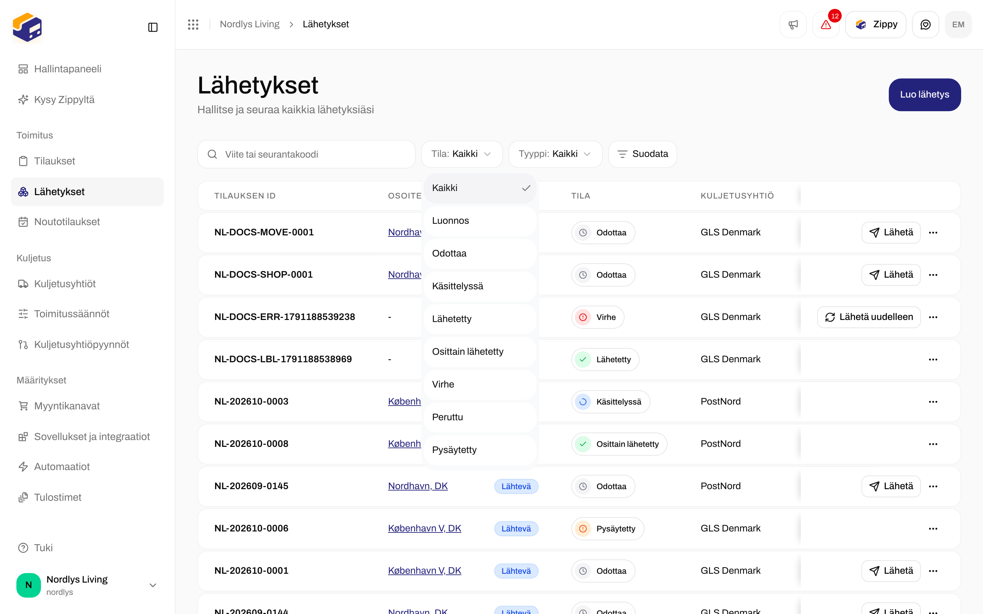Click Lähetä for NL-DOCS-MOVE-0001

click(x=891, y=232)
